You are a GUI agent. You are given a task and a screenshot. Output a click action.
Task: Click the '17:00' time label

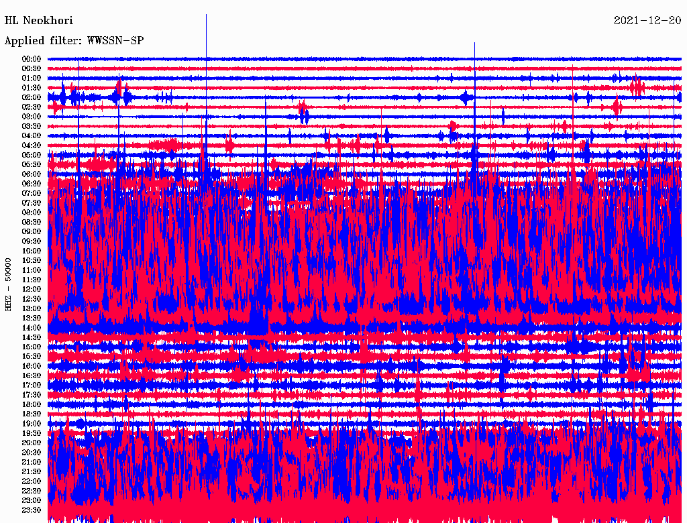[32, 386]
